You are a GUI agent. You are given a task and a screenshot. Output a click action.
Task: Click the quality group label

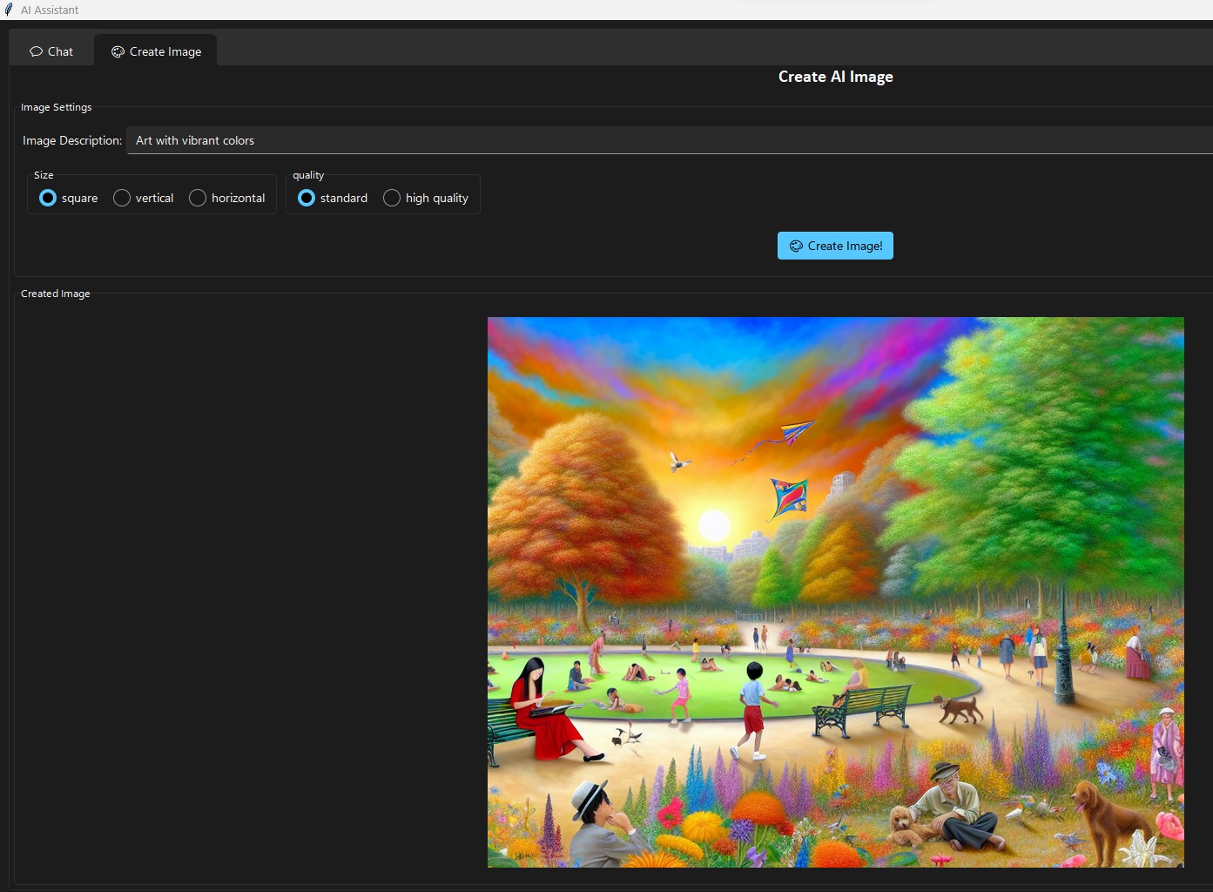click(308, 175)
